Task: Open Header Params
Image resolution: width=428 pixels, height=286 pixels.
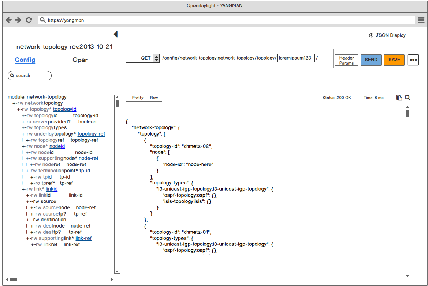Action: pyautogui.click(x=347, y=60)
